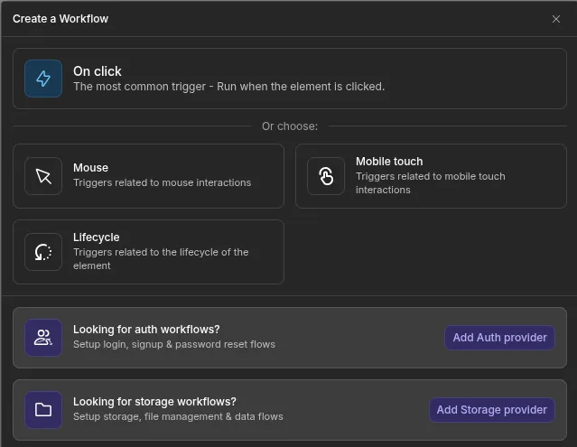This screenshot has height=447, width=577.
Task: Pick the Mobile touch heading
Action: (389, 162)
